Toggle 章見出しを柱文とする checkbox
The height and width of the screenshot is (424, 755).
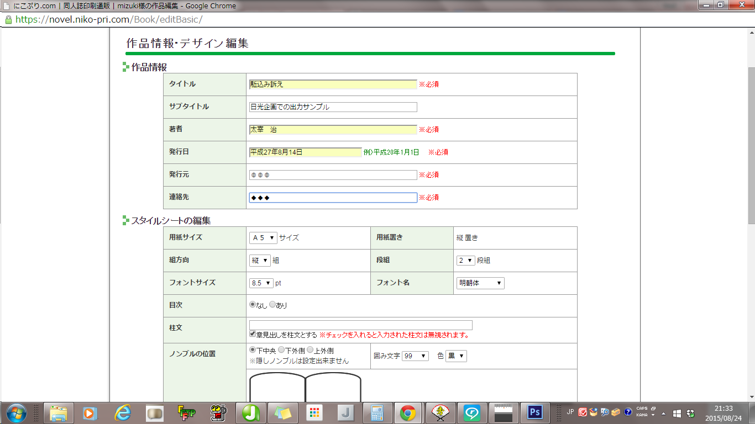pos(253,334)
